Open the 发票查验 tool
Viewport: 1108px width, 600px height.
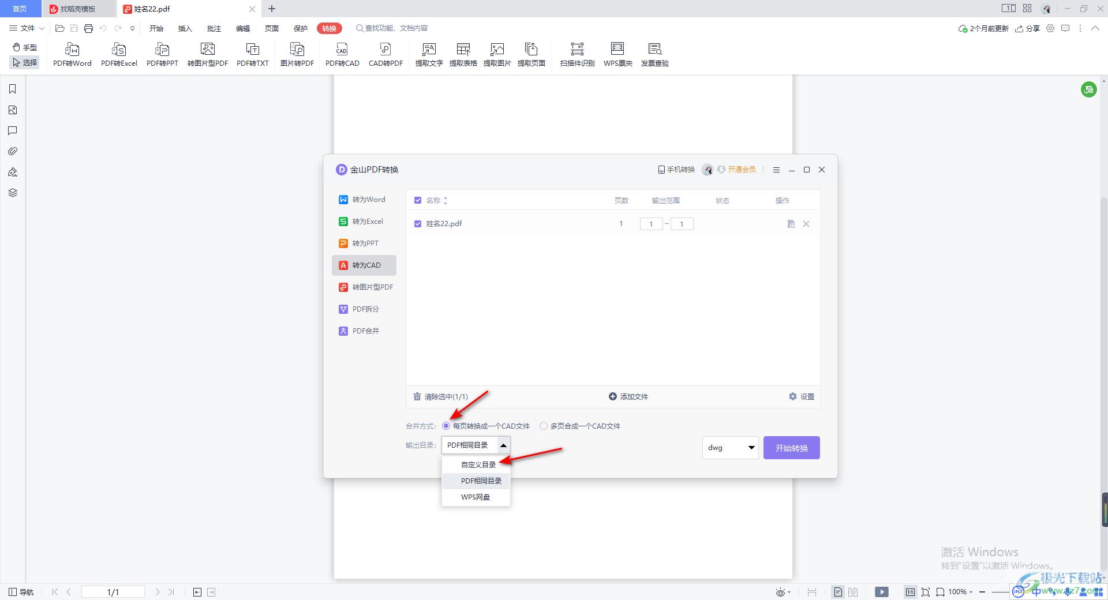click(x=654, y=55)
